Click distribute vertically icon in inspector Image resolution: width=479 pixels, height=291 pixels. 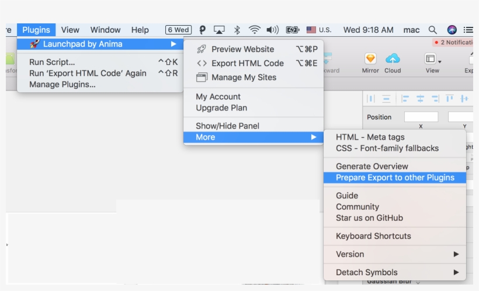tap(386, 99)
